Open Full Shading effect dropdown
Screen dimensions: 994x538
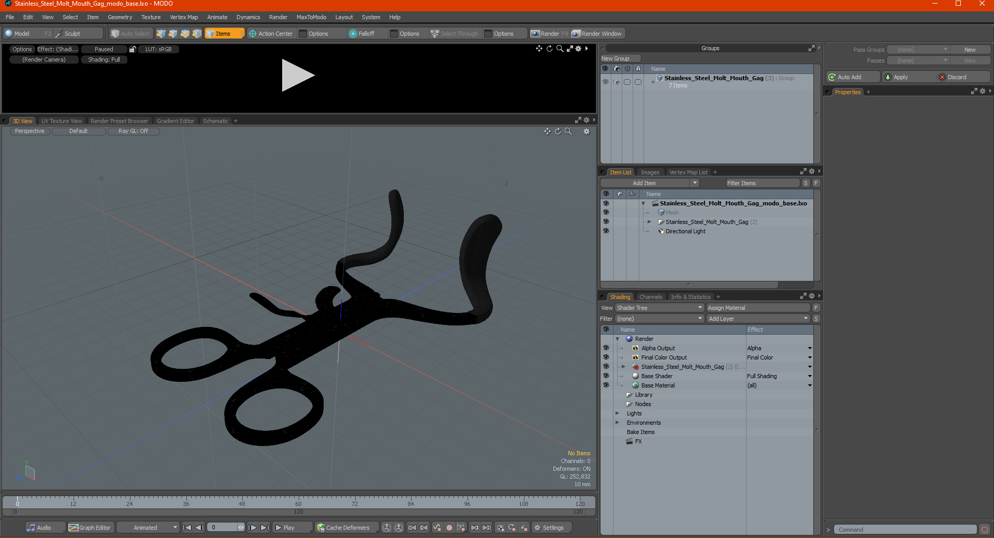[x=810, y=376]
